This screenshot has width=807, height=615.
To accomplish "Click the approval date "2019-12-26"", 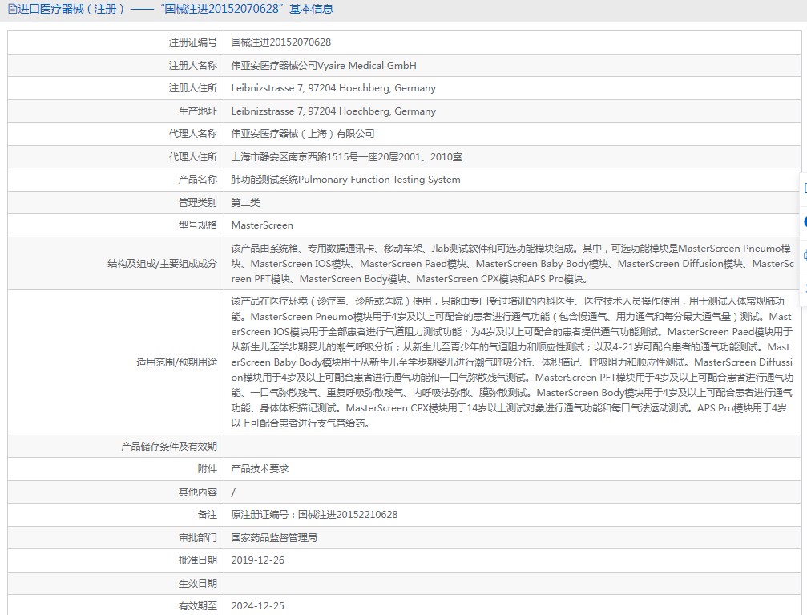I will 258,560.
